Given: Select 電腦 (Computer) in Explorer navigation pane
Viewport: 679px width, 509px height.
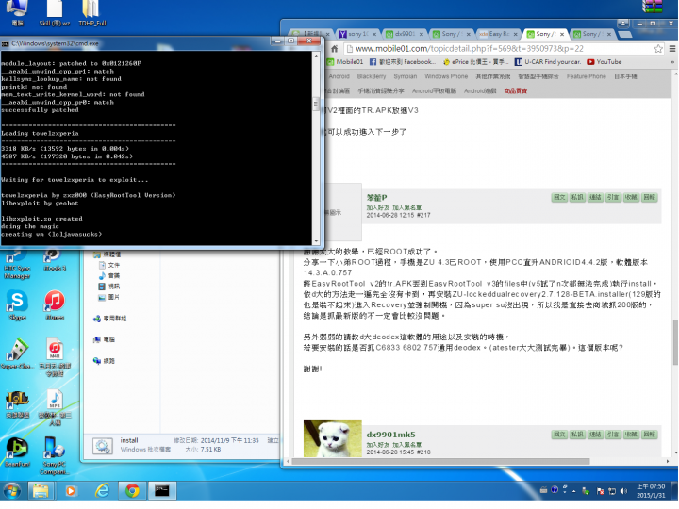Looking at the screenshot, I should [104, 339].
